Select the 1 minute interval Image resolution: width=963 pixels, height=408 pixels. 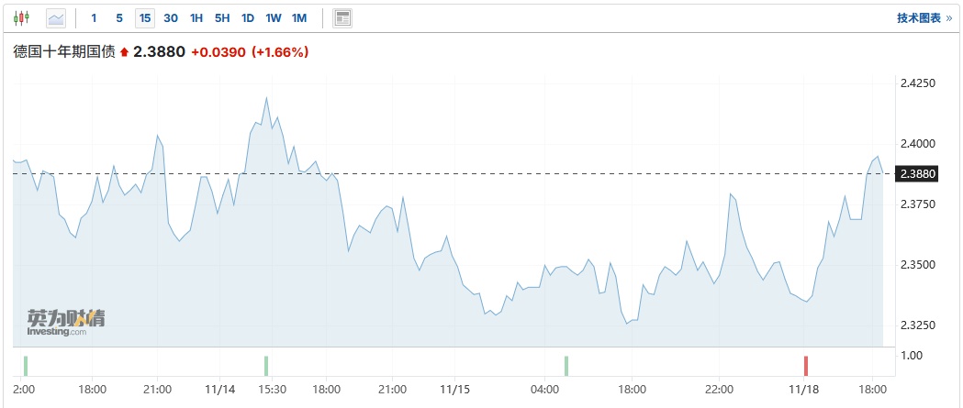(x=94, y=17)
